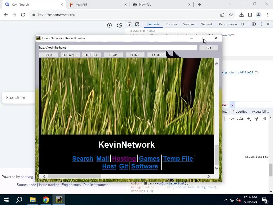This screenshot has width=273, height=205.
Task: Open KevinSearch preferences gear icon
Action: (120, 25)
